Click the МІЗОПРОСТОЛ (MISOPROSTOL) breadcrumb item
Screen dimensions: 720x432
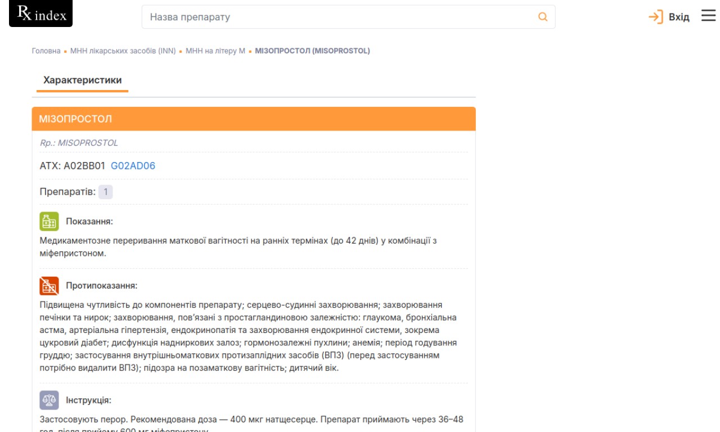coord(312,51)
